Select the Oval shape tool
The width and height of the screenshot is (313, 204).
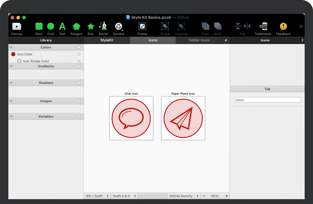(50, 27)
